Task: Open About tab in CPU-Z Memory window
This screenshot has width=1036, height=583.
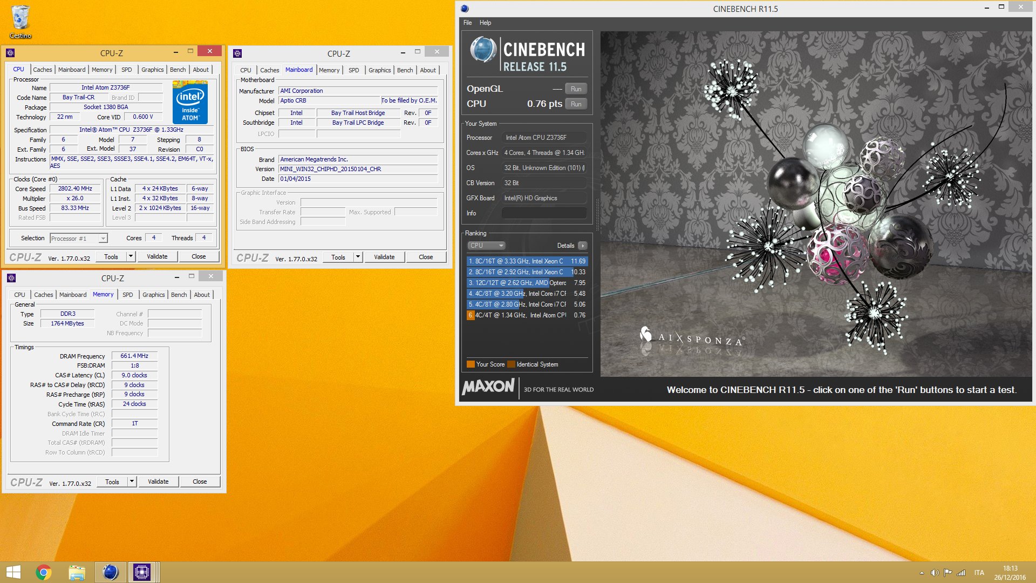Action: coord(202,295)
